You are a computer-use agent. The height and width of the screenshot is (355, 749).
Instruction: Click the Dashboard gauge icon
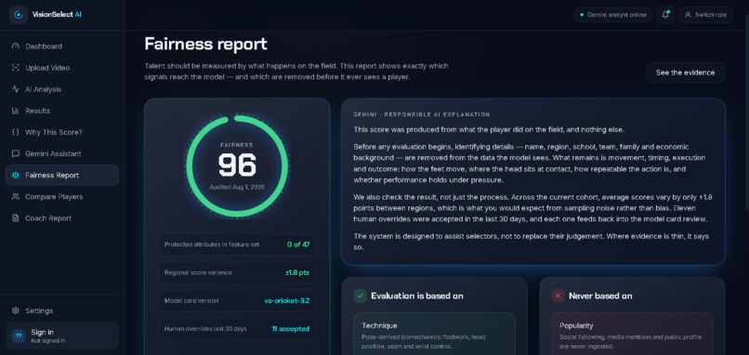(x=16, y=46)
